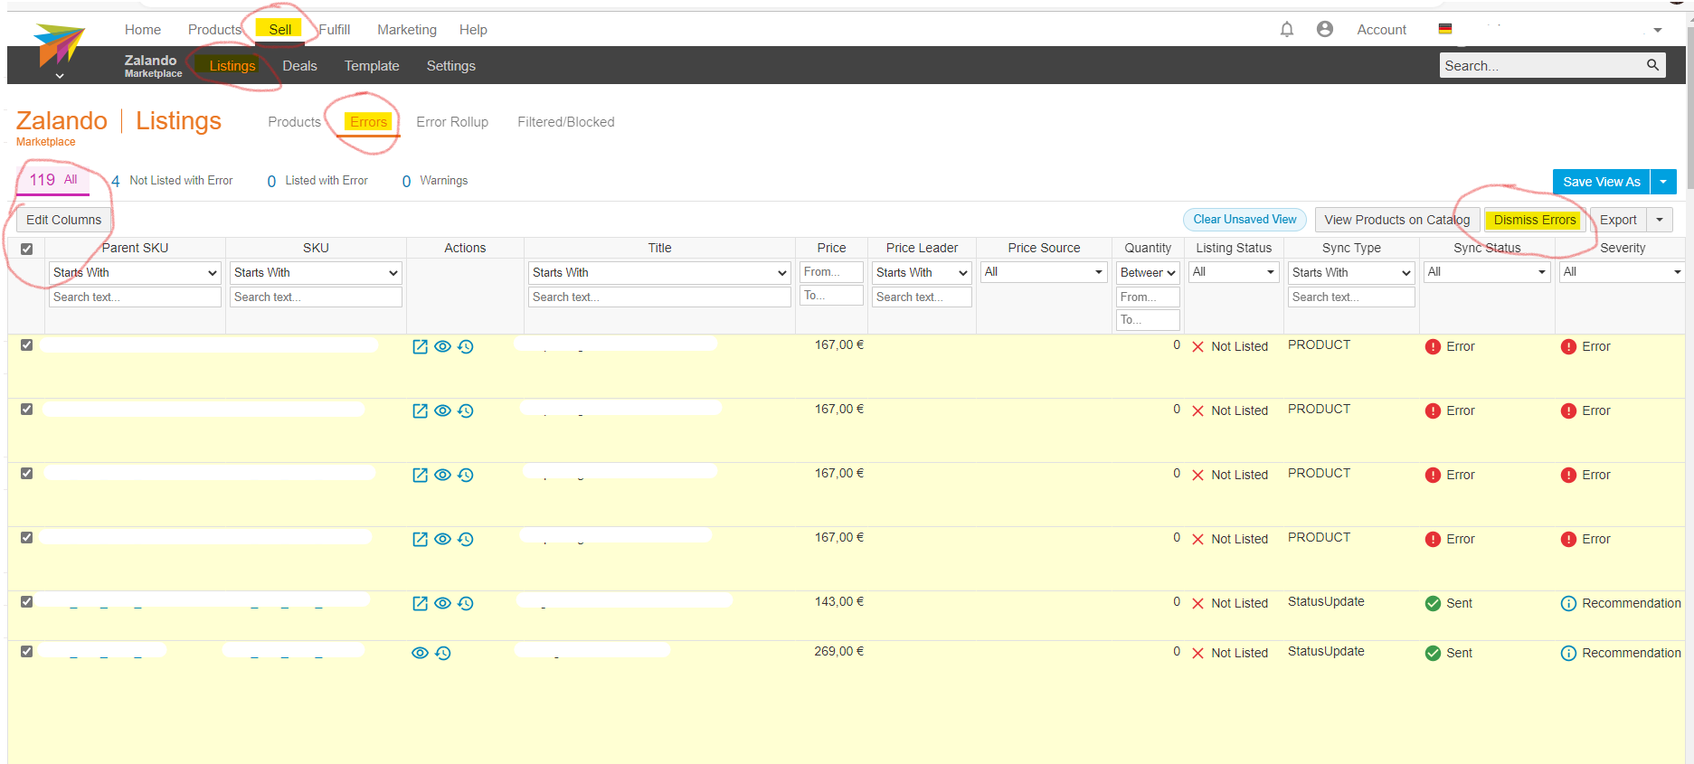This screenshot has height=764, width=1694.
Task: View first product row with eye icon
Action: [x=442, y=346]
